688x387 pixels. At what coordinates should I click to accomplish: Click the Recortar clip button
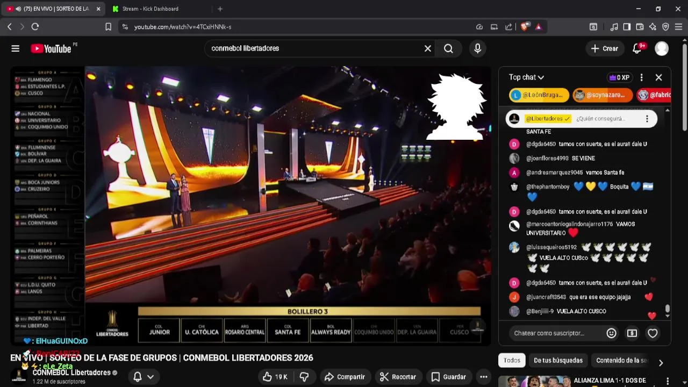click(x=398, y=377)
